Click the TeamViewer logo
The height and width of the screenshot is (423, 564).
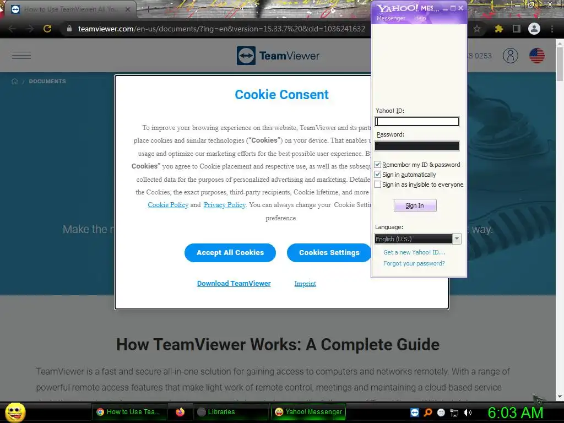tap(278, 56)
